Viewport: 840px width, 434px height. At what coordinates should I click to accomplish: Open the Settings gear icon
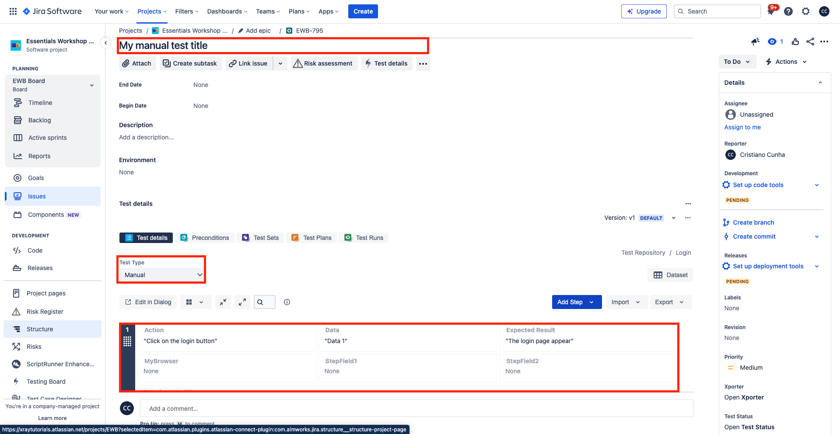pos(806,11)
